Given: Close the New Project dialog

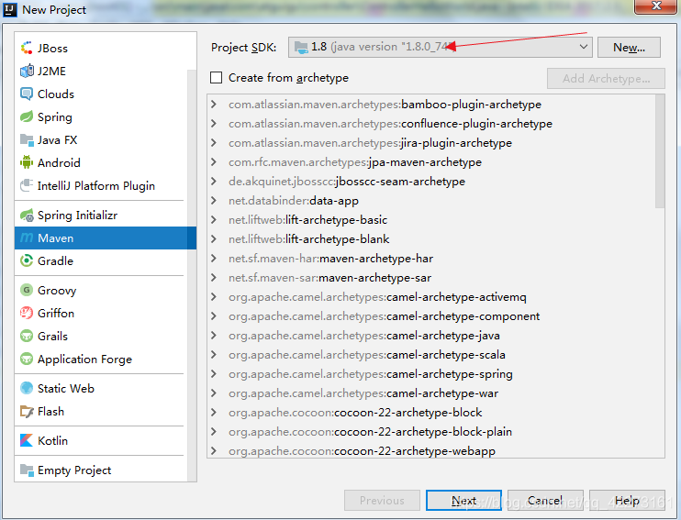Looking at the screenshot, I should coord(656,6).
